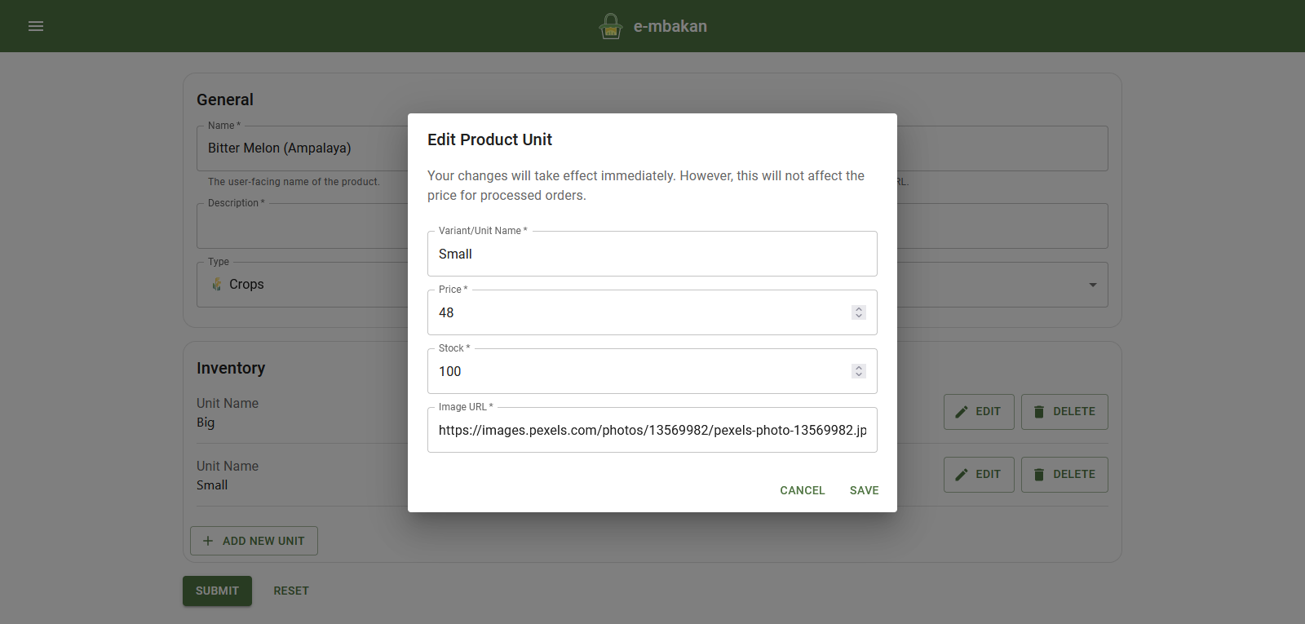
Task: Cancel the Edit Product Unit dialog
Action: point(802,490)
